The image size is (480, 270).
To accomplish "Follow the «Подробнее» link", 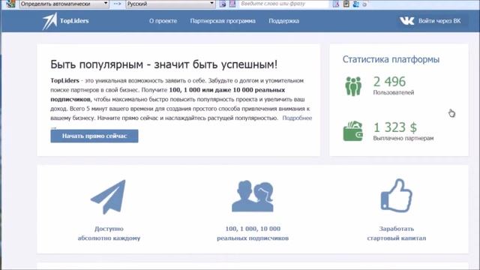I will (x=297, y=118).
